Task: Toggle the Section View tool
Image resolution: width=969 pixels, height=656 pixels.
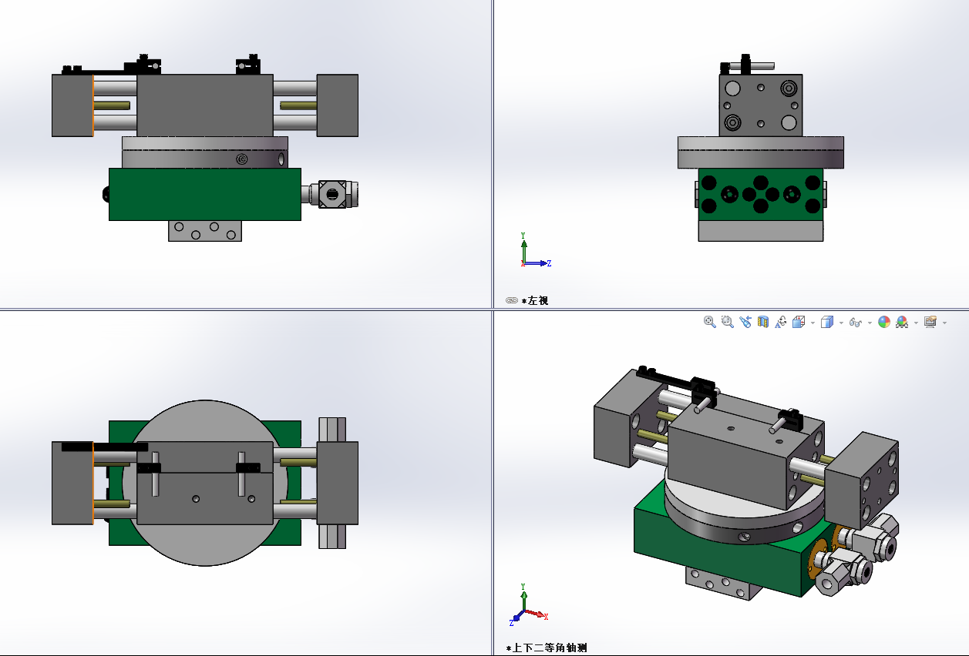Action: [763, 322]
